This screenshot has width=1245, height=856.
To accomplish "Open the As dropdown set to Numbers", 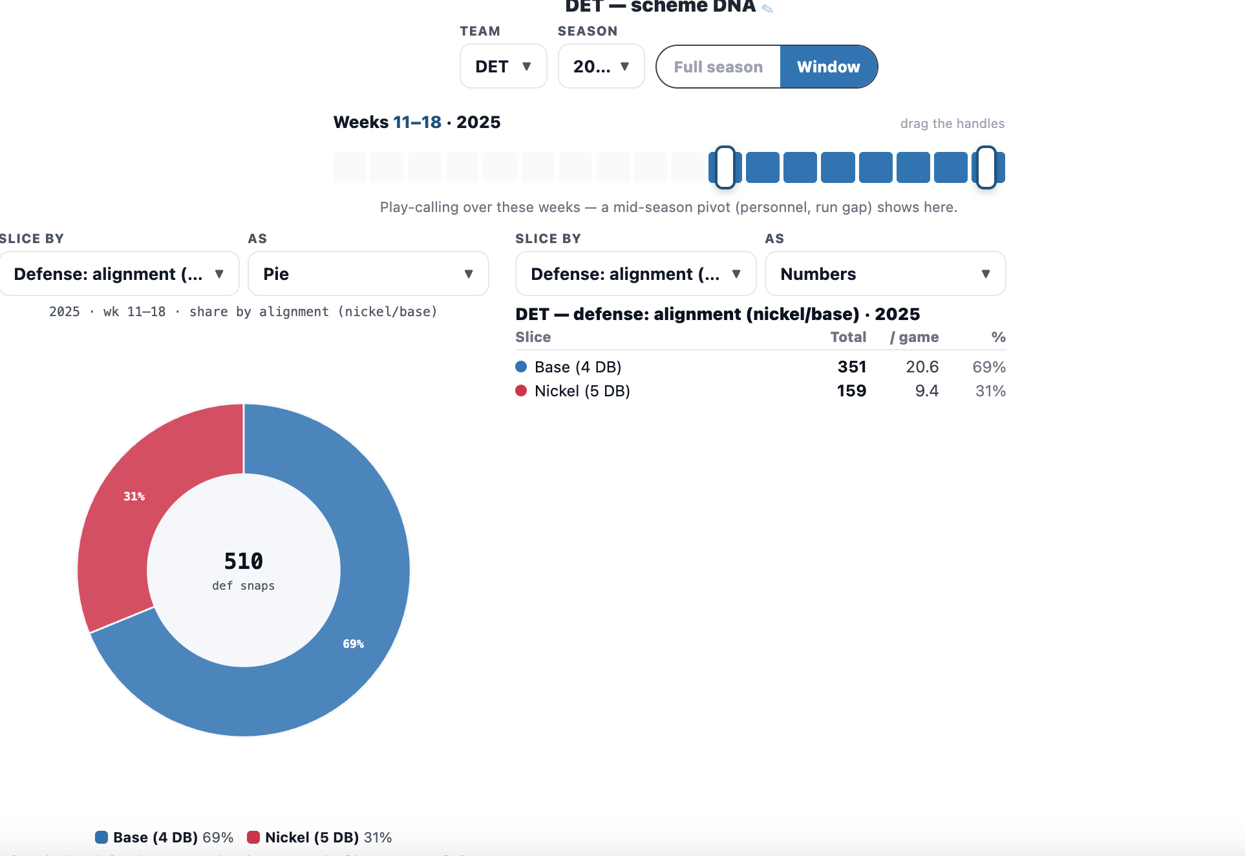I will pos(886,273).
